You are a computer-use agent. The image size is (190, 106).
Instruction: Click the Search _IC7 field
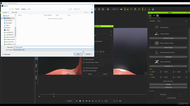tap(83, 9)
